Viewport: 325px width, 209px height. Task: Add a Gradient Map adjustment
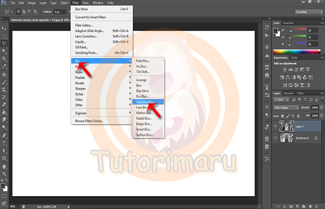click(x=308, y=85)
